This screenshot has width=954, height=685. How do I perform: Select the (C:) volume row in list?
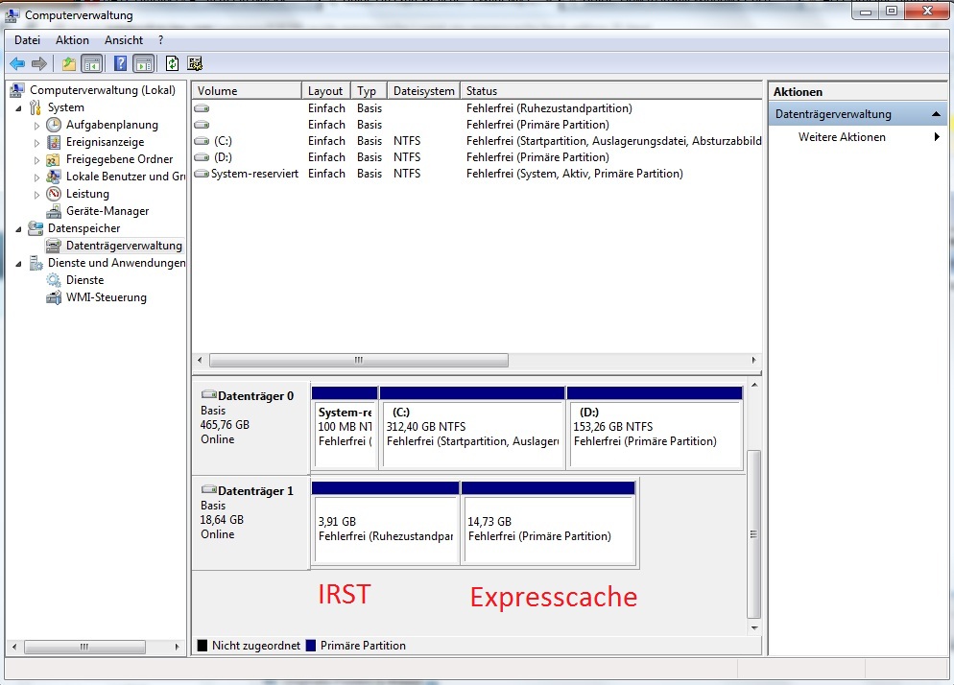[x=477, y=141]
